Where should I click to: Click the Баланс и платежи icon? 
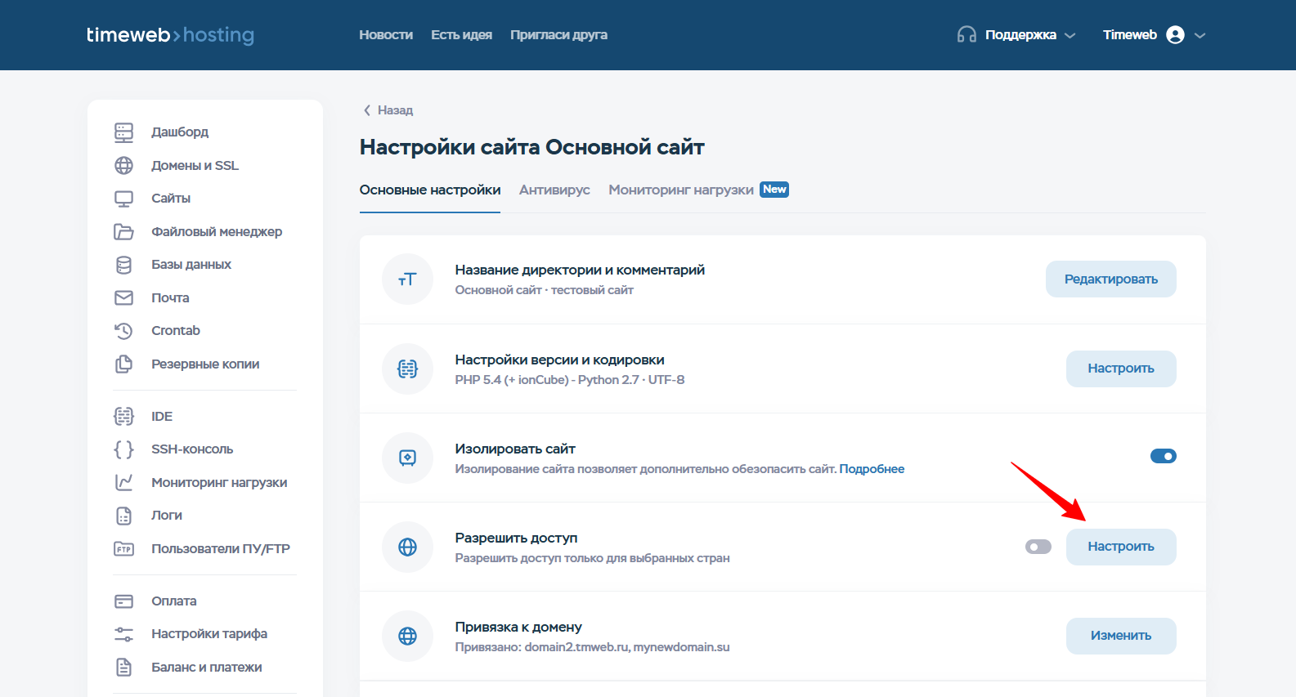coord(123,668)
